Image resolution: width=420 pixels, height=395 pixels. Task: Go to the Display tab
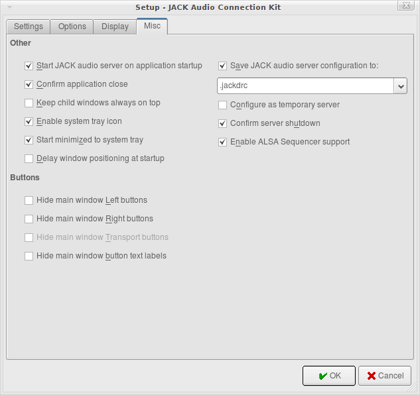click(x=115, y=27)
